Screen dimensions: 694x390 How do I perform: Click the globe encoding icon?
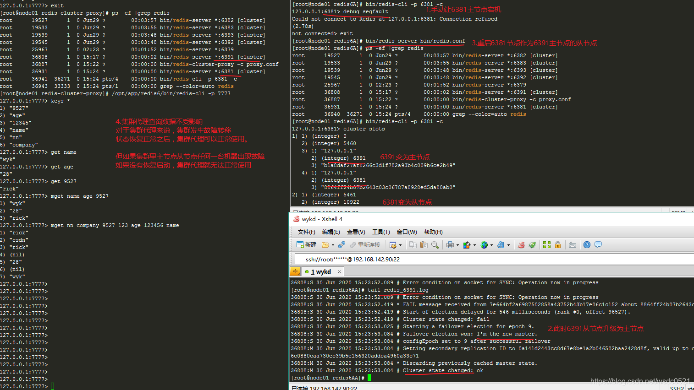pyautogui.click(x=484, y=245)
